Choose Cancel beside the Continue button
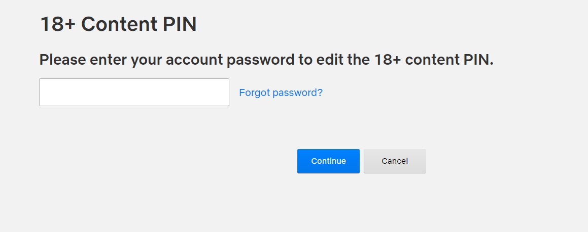The height and width of the screenshot is (232, 588). (395, 161)
